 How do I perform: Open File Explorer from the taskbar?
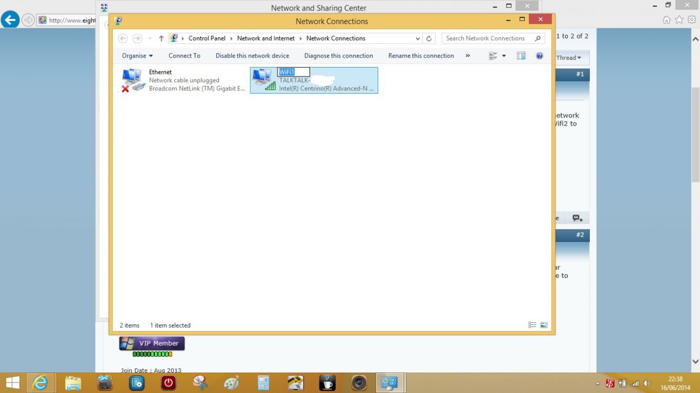point(73,383)
